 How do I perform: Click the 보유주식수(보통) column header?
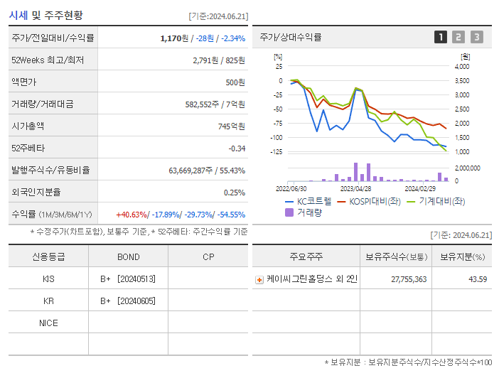(x=396, y=256)
